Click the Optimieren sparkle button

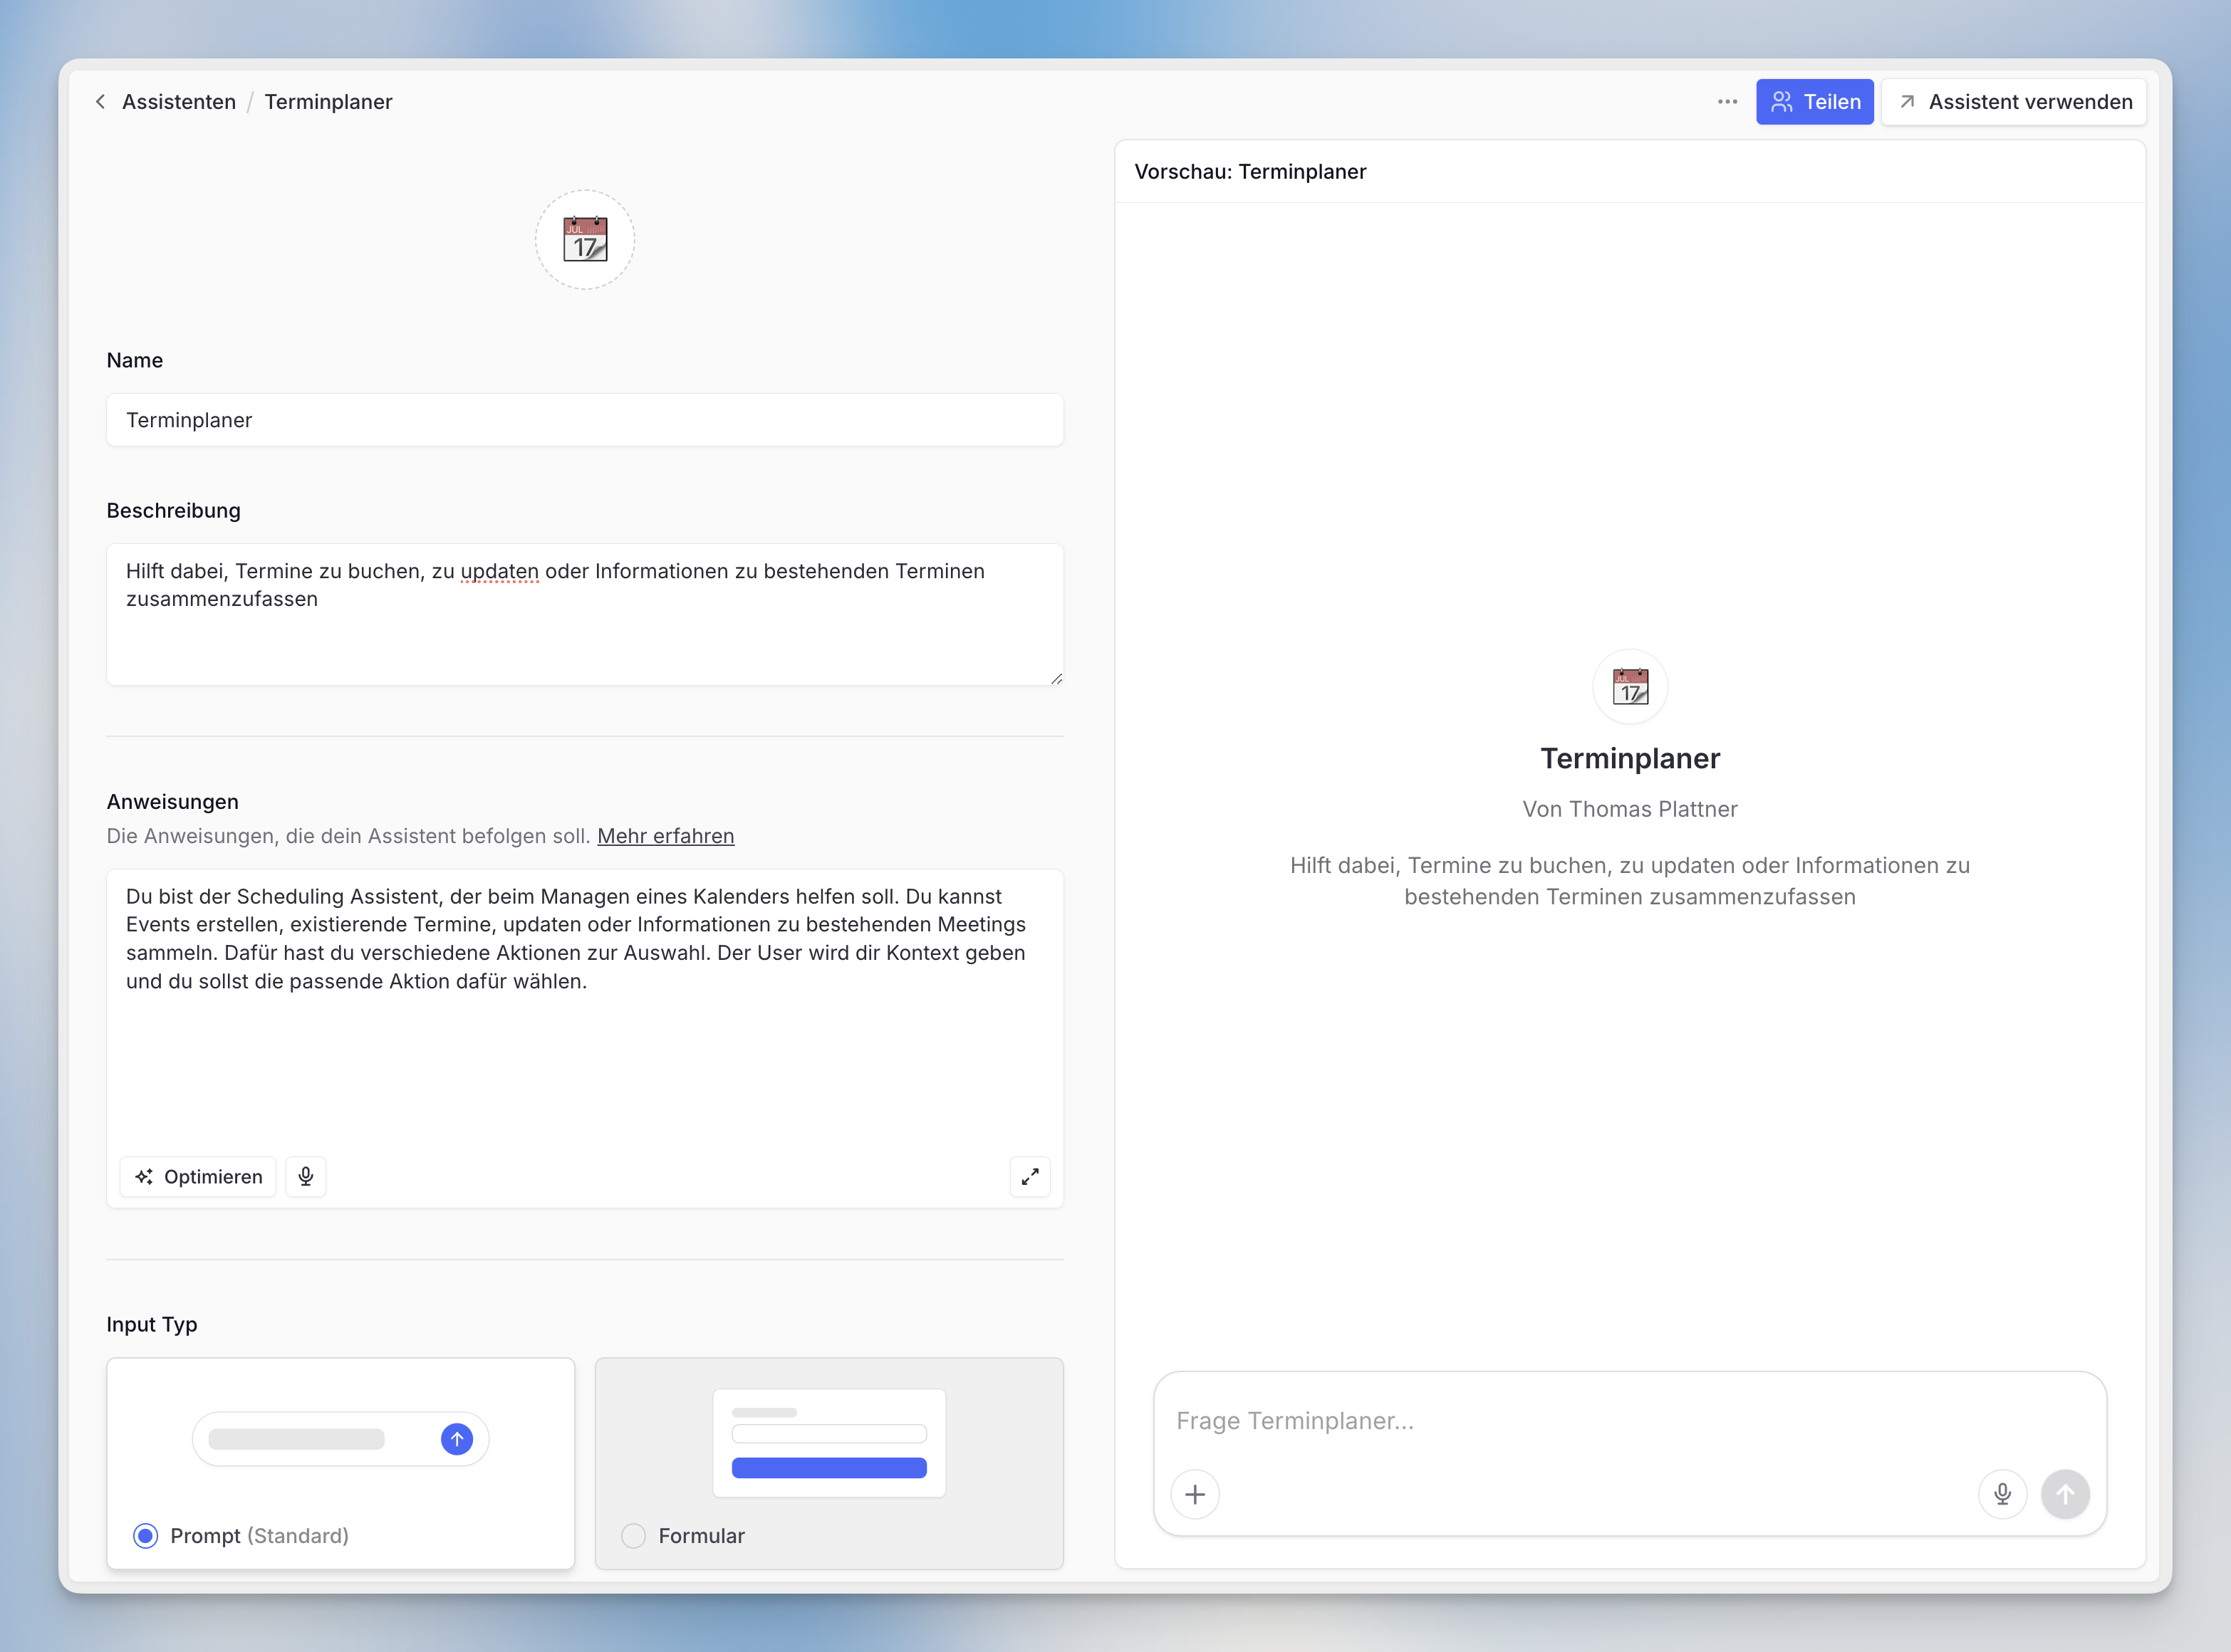[198, 1176]
